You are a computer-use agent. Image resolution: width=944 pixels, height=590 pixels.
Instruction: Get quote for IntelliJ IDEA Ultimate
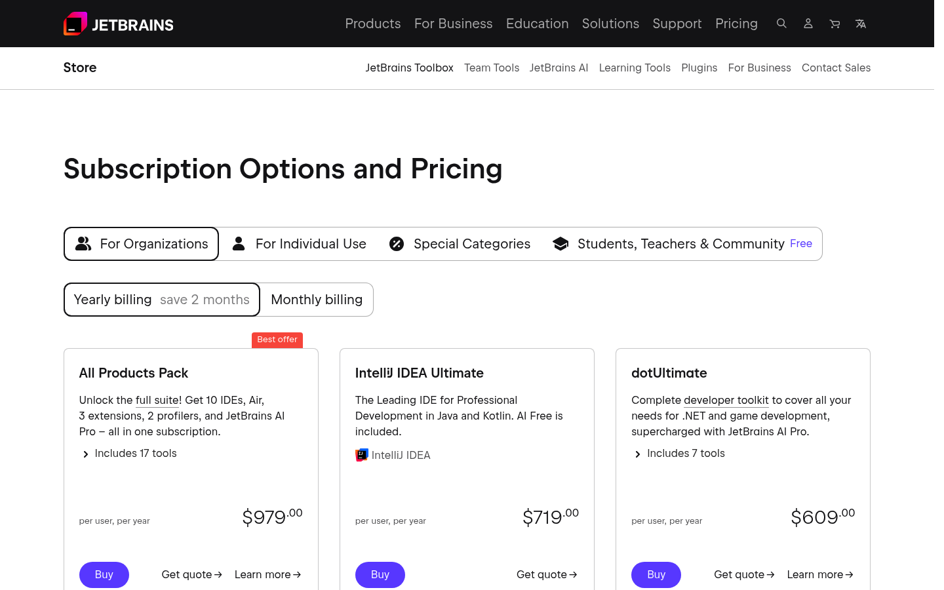click(x=547, y=575)
